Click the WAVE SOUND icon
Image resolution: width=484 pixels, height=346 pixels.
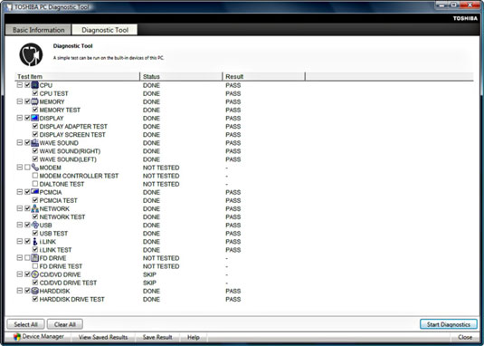tap(35, 142)
